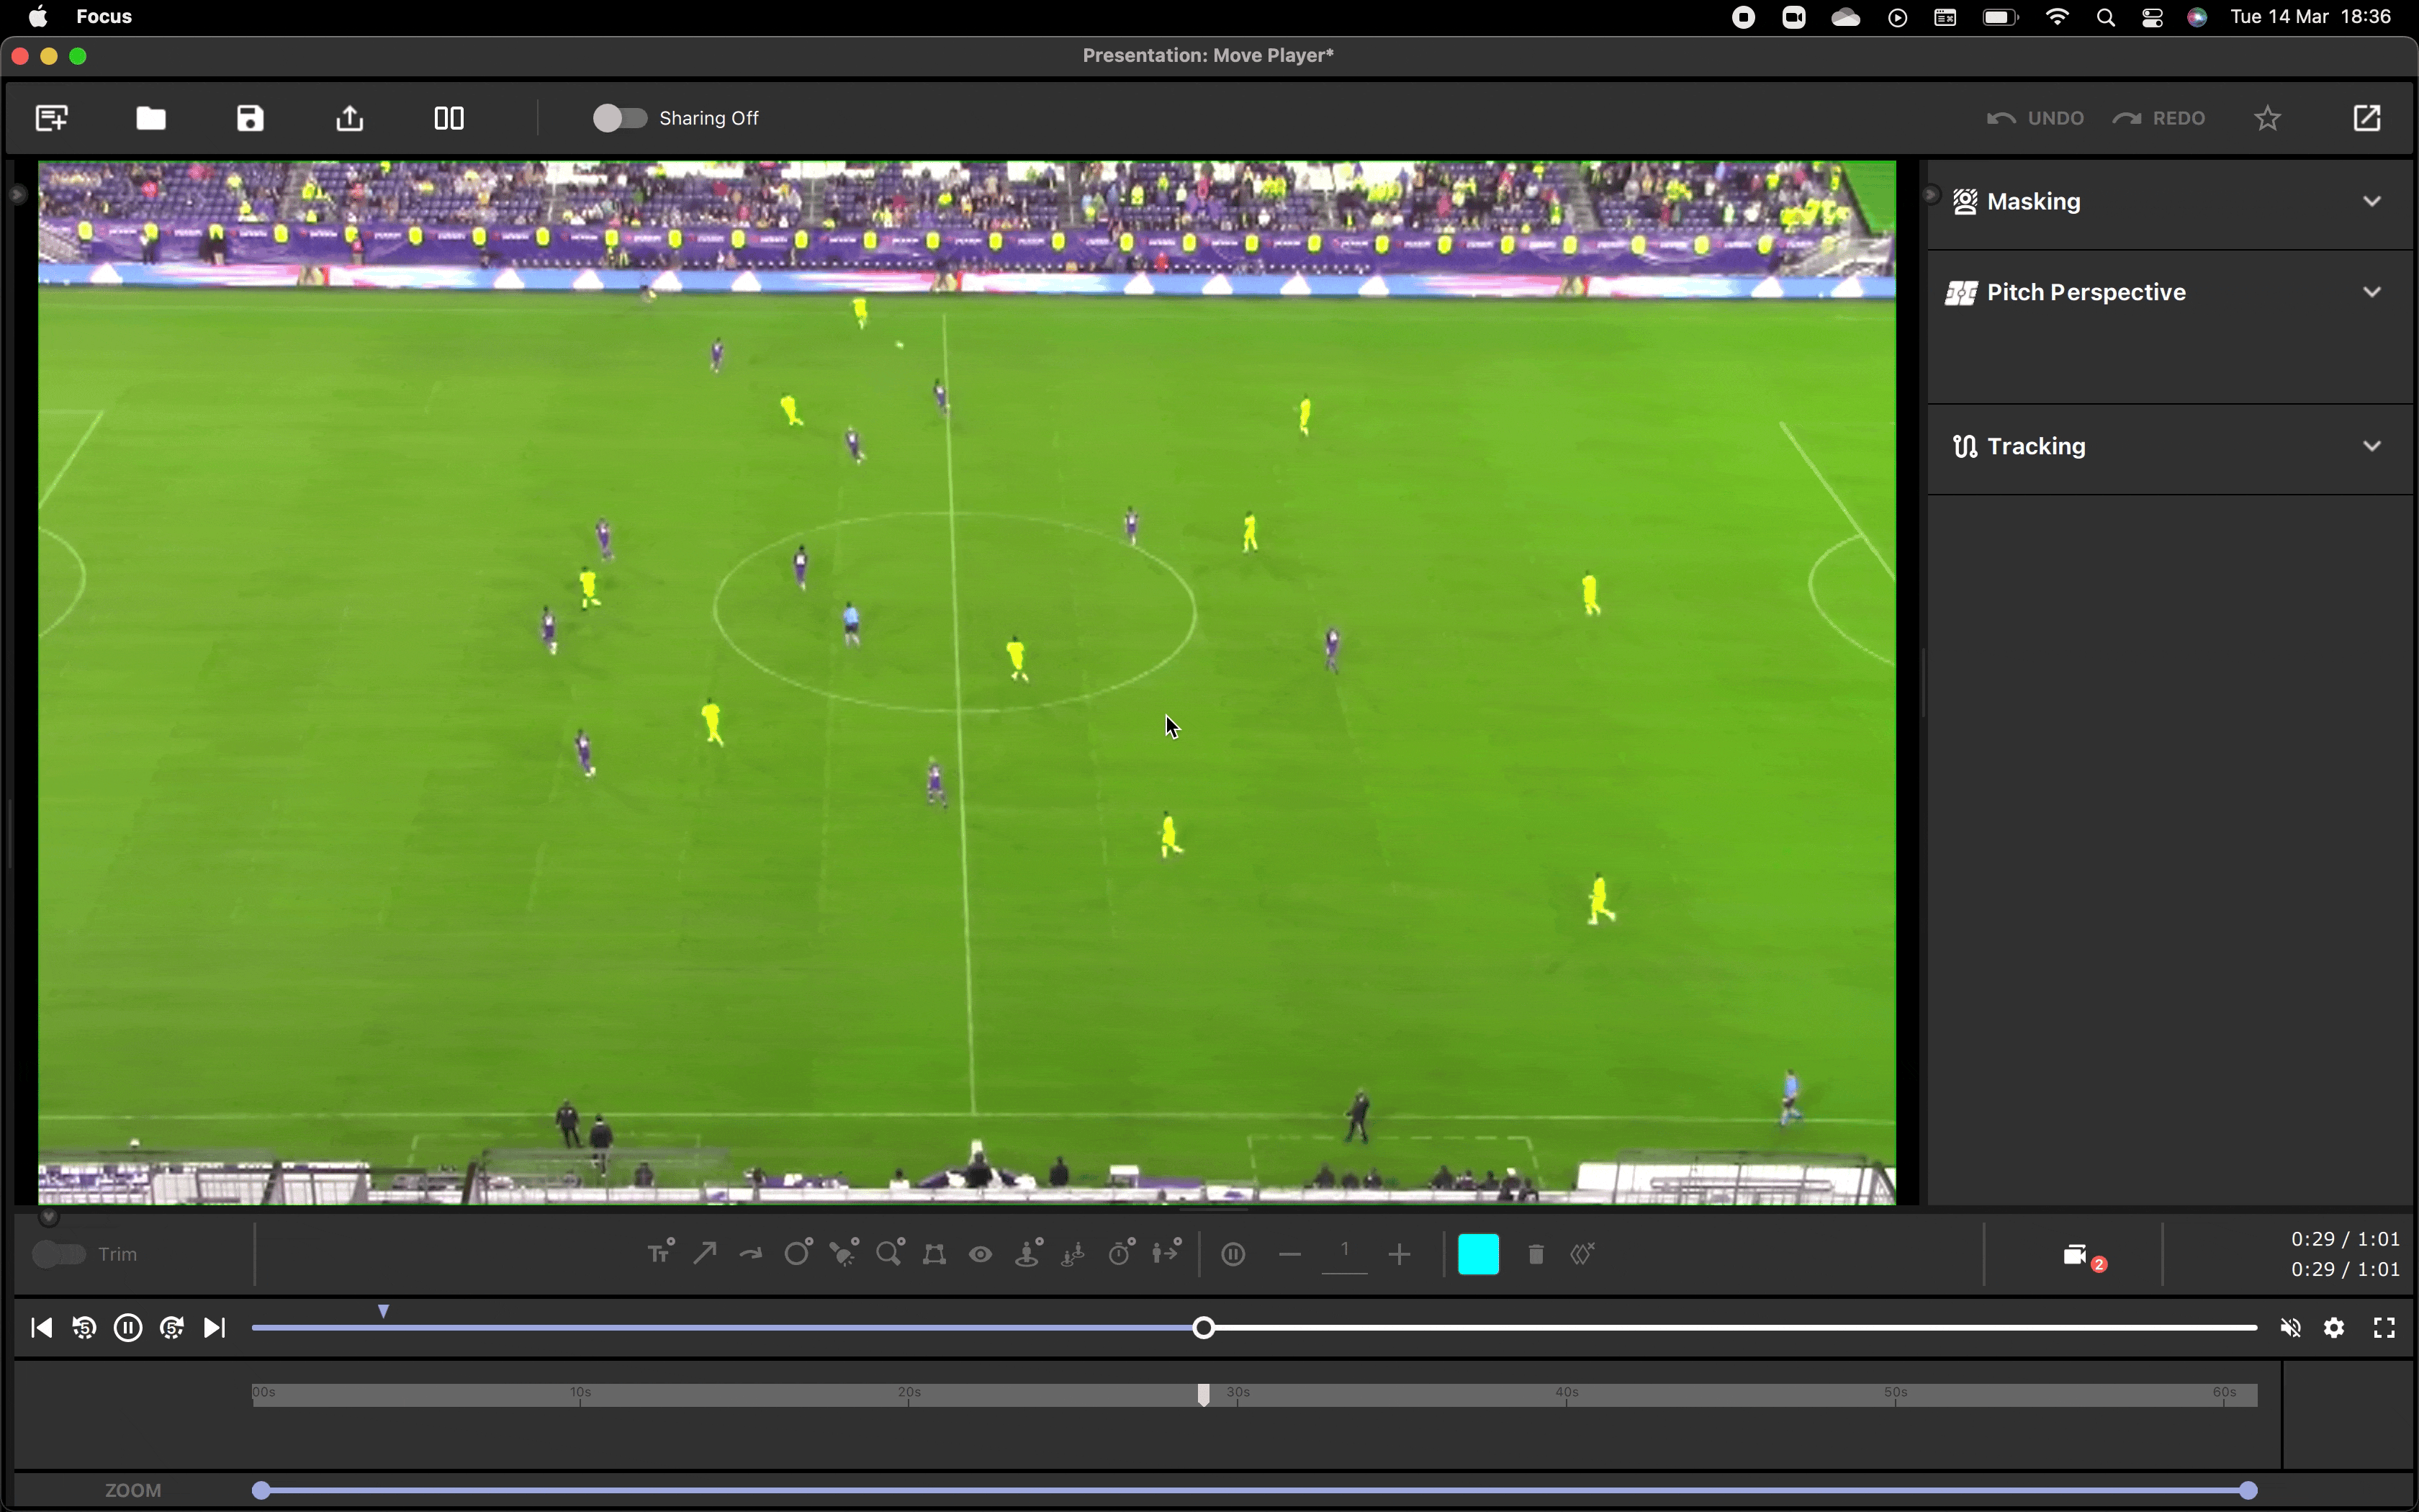This screenshot has width=2419, height=1512.
Task: Click the left handle of the ZOOM slider
Action: 261,1490
